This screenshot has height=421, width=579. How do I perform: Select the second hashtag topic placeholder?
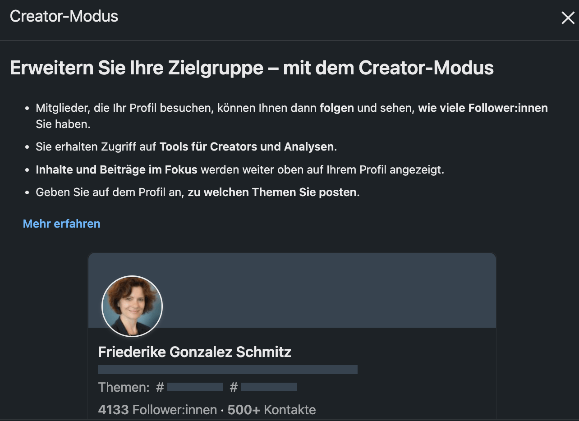click(269, 387)
